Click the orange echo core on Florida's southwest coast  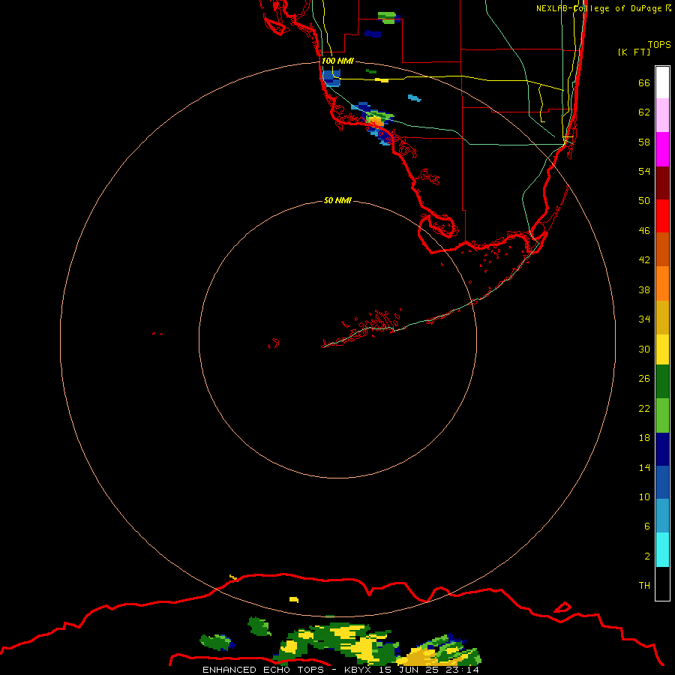coord(376,121)
